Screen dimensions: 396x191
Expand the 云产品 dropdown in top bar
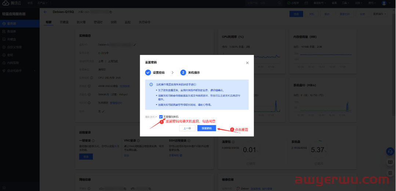pos(42,3)
